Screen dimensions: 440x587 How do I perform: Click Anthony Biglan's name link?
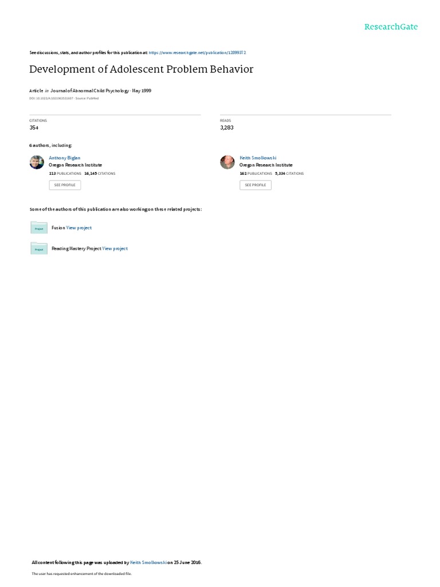click(64, 158)
